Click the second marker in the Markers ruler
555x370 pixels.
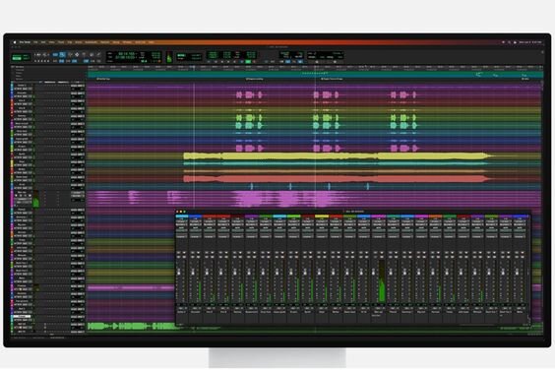254,79
